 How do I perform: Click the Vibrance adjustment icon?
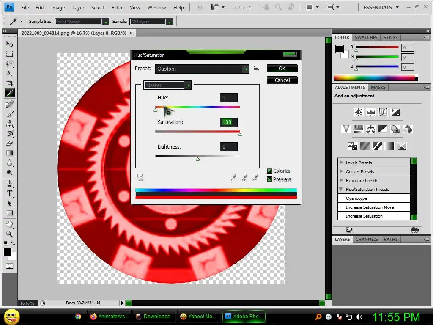click(x=346, y=129)
